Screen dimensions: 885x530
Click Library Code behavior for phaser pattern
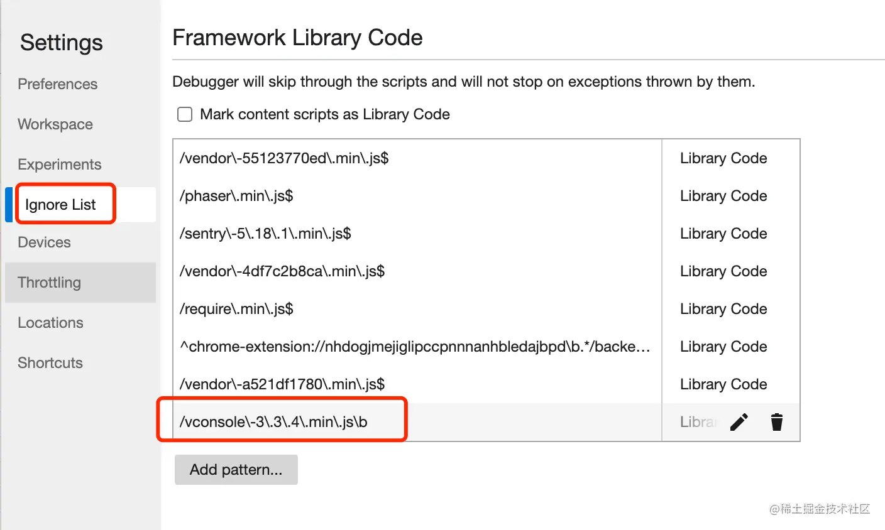(723, 196)
